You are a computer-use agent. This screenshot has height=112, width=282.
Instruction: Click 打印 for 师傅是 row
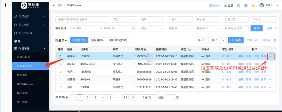click(x=256, y=79)
